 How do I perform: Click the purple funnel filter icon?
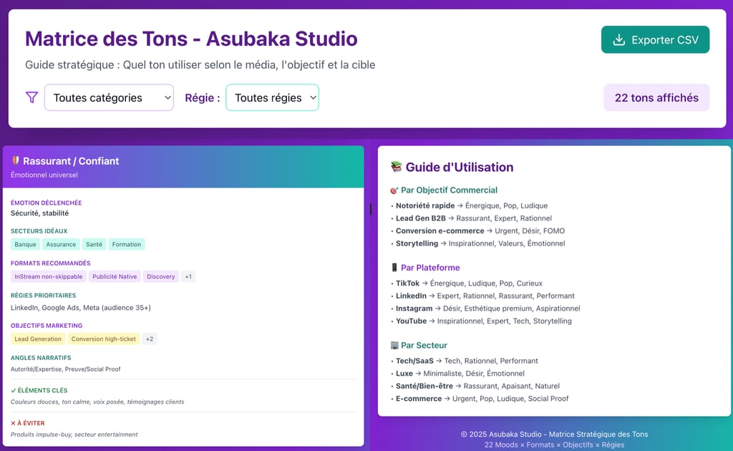[31, 97]
